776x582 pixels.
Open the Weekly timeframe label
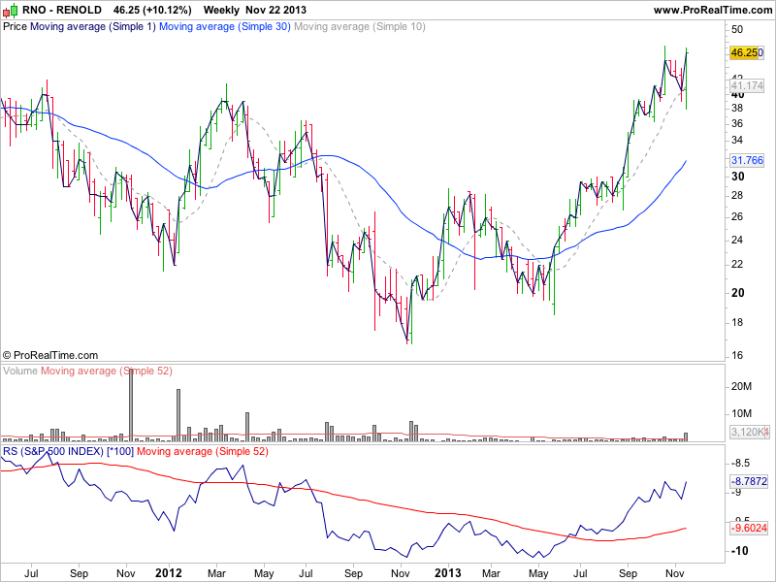click(221, 10)
